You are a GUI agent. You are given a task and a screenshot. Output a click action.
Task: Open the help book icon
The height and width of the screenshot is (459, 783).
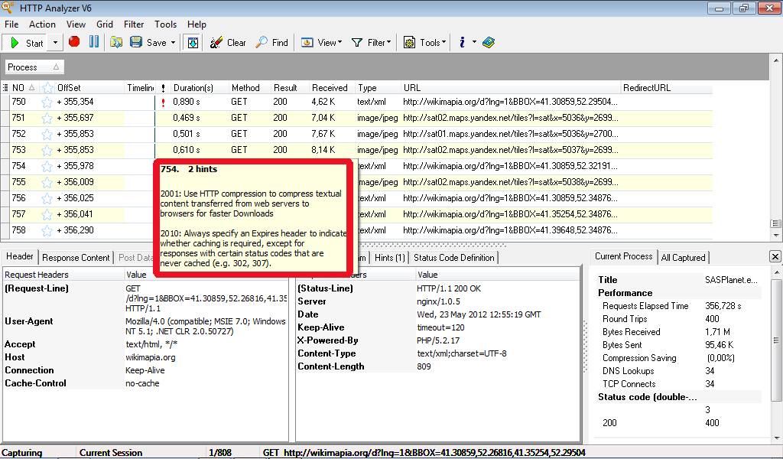tap(489, 43)
